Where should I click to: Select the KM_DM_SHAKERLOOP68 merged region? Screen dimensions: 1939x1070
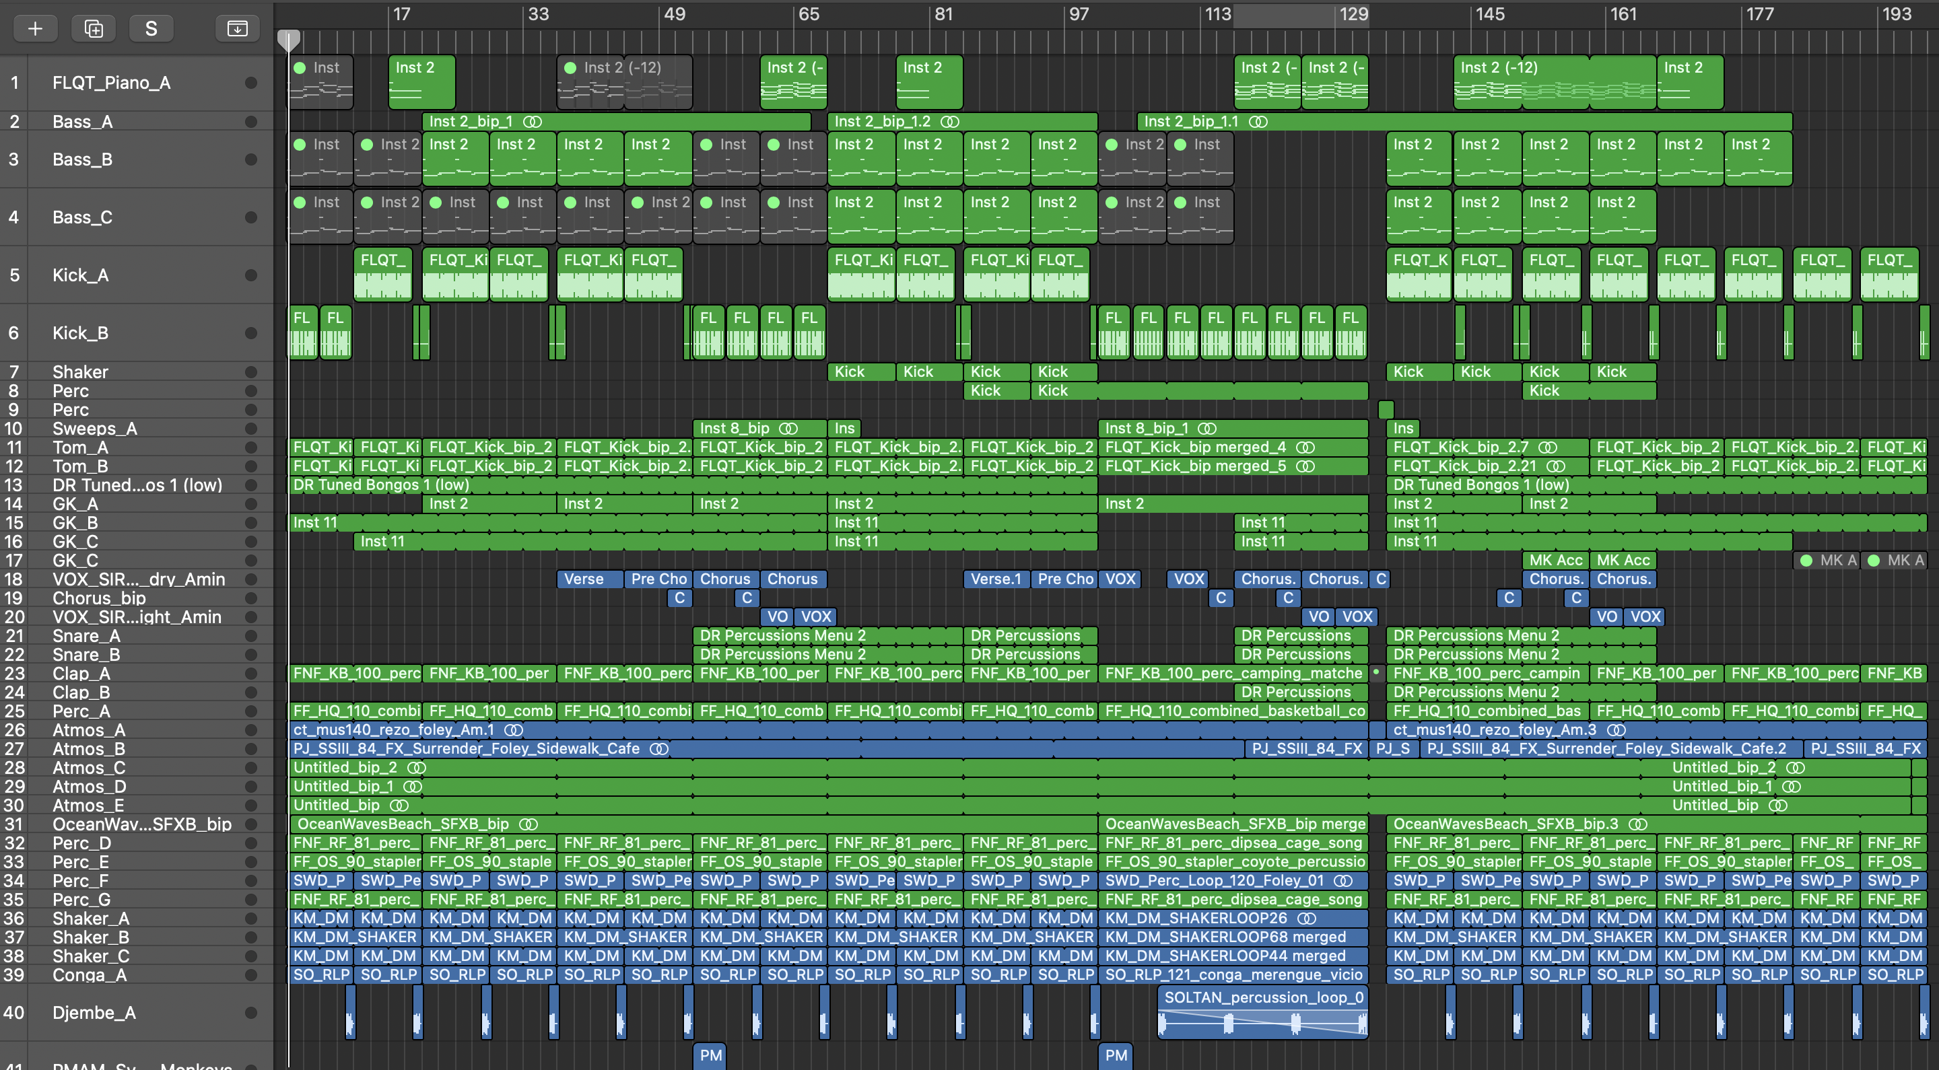[x=1233, y=937]
